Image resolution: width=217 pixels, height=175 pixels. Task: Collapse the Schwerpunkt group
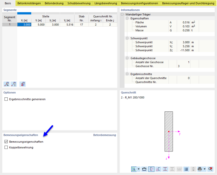coord(127,38)
